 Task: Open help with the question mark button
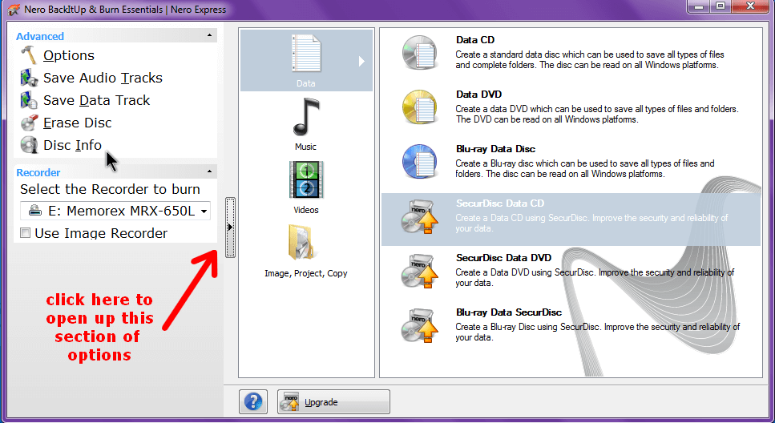tap(253, 401)
